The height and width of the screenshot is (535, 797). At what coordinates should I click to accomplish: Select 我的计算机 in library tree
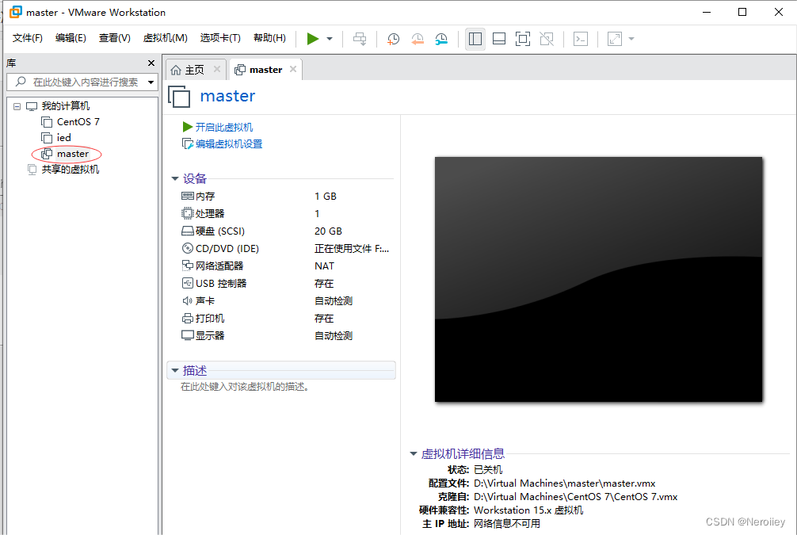[x=65, y=105]
